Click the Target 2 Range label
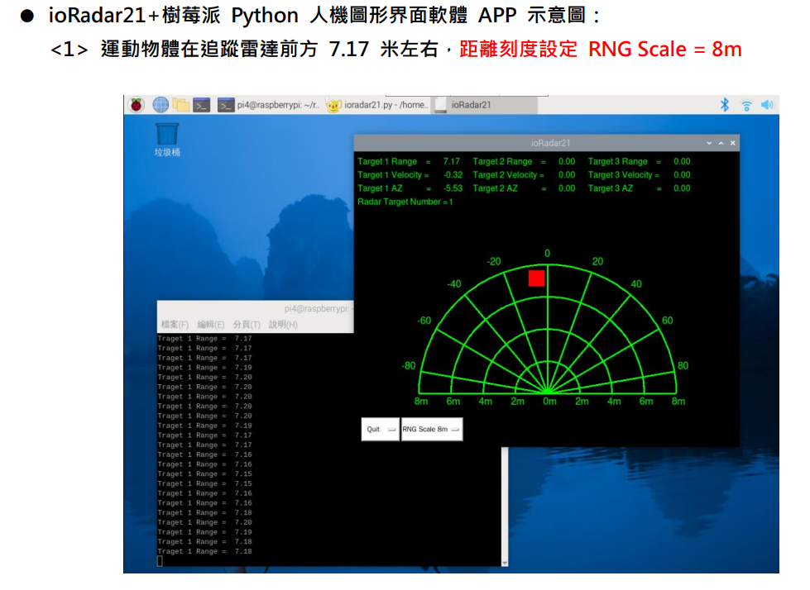The image size is (810, 590). click(502, 161)
